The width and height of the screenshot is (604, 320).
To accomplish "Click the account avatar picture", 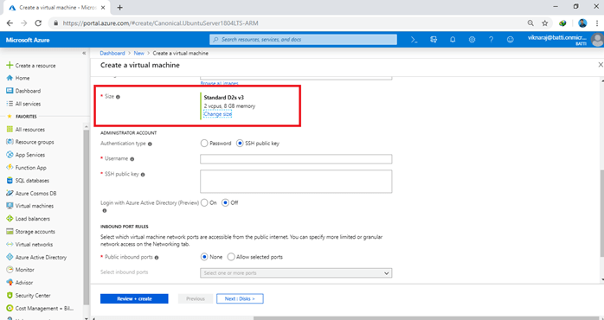I will point(597,40).
